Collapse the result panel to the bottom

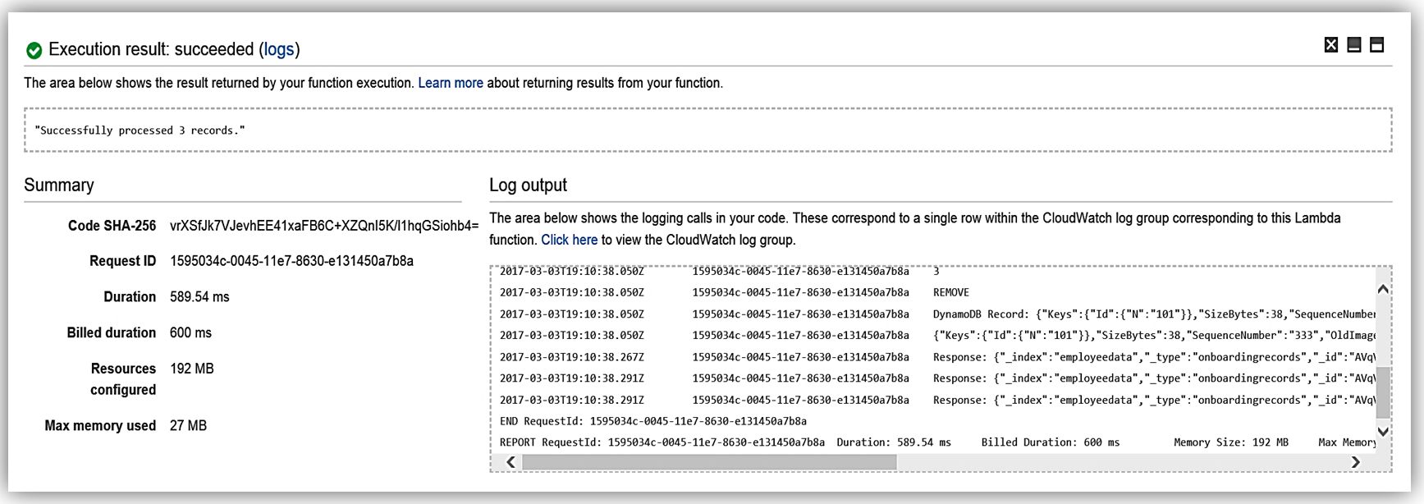click(x=1353, y=45)
